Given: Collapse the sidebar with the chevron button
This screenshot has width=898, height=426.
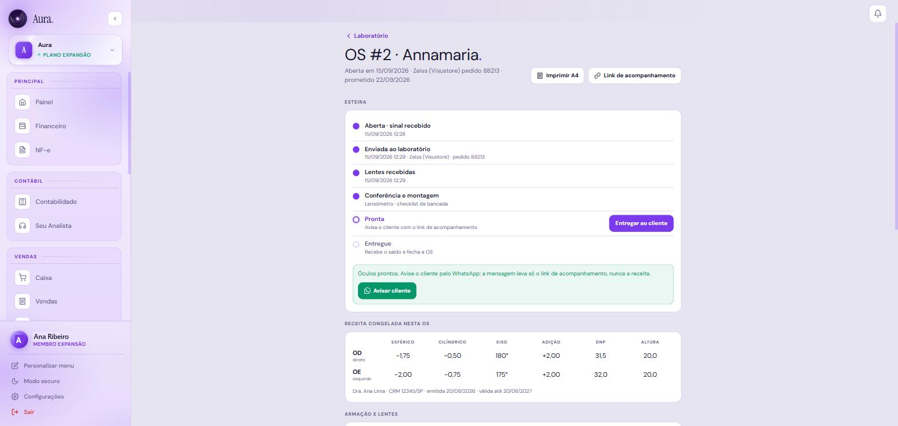Looking at the screenshot, I should pos(115,19).
